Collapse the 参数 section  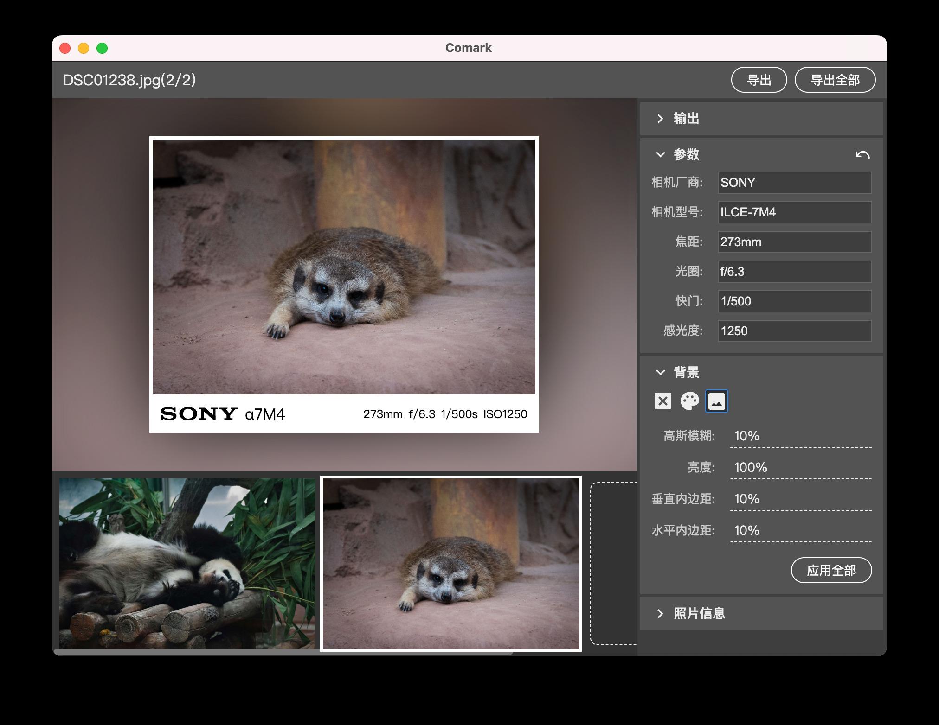[661, 154]
